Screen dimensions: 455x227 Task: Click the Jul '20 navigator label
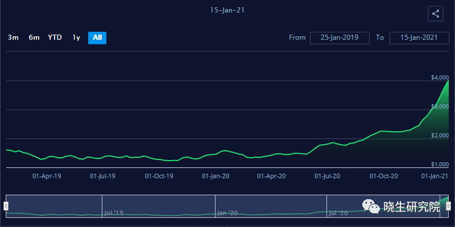pyautogui.click(x=338, y=213)
